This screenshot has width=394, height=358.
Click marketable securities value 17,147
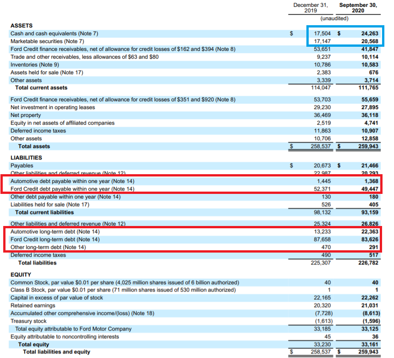point(322,41)
